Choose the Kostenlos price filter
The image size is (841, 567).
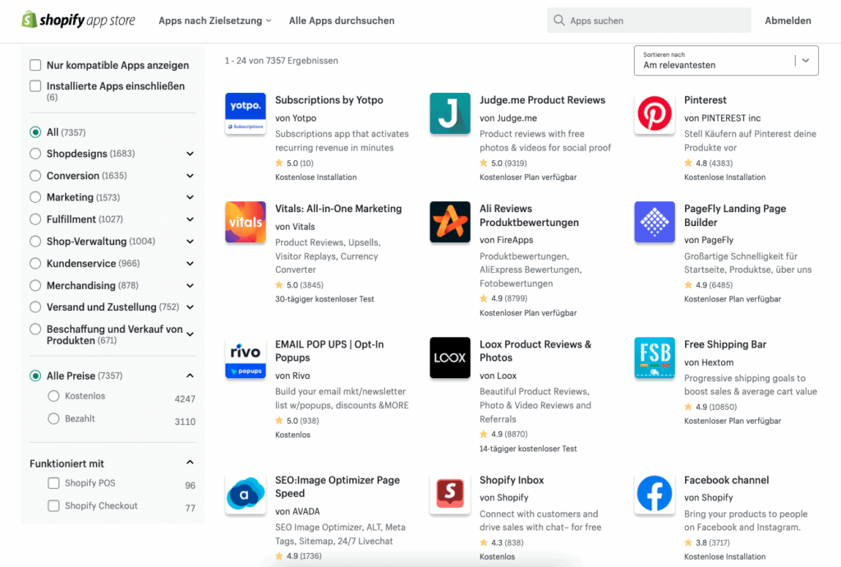53,396
